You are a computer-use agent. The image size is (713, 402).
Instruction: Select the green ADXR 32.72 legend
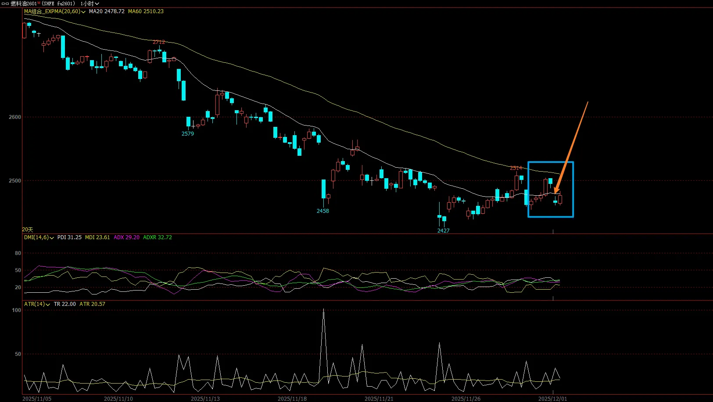157,237
